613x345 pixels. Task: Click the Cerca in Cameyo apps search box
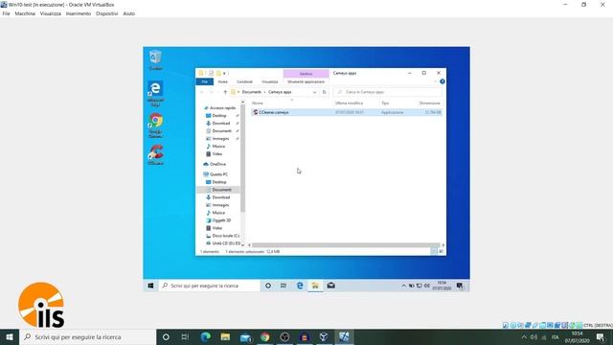(388, 92)
